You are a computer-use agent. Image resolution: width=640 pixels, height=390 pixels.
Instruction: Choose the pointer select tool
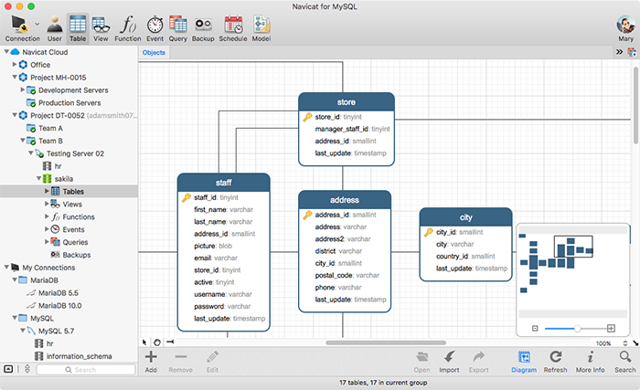click(144, 342)
